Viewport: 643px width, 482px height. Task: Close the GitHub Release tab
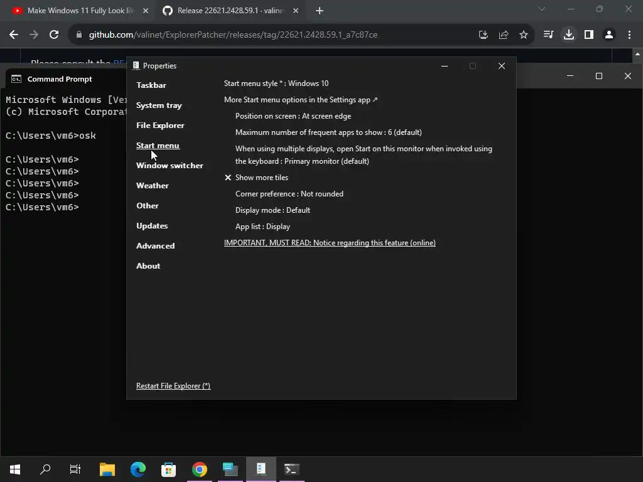click(296, 11)
